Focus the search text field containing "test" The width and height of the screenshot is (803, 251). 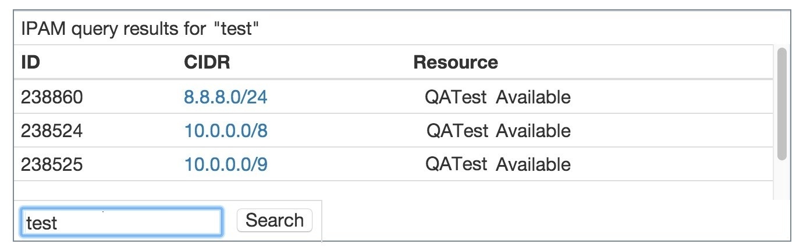click(122, 222)
